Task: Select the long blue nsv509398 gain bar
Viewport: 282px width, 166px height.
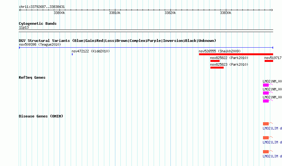Action: coord(146,48)
